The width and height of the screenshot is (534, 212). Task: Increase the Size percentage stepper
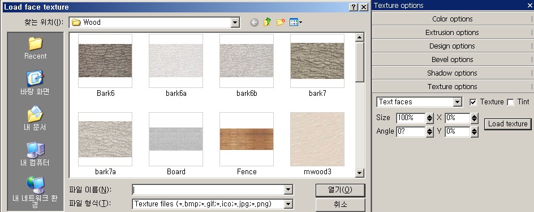[x=430, y=116]
